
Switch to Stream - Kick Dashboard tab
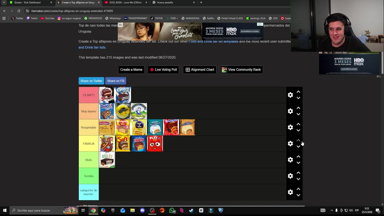click(x=27, y=2)
